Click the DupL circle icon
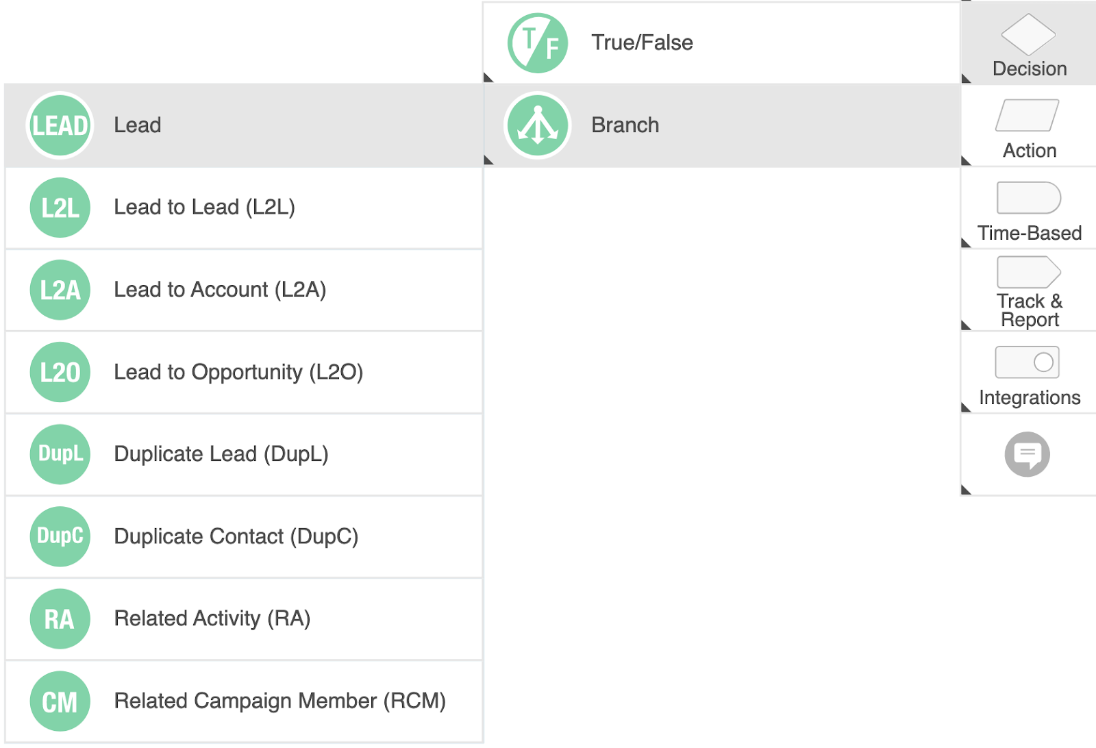Screen dimensions: 1096x748 [x=60, y=454]
